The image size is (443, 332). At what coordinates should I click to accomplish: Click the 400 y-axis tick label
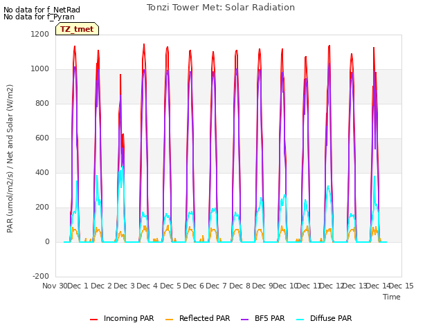pyautogui.click(x=42, y=172)
